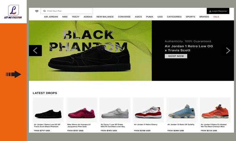Select the NEW BALANCE menu item
The width and height of the screenshot is (236, 141).
(105, 17)
